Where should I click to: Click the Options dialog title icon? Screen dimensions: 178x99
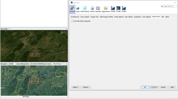[x=71, y=3]
